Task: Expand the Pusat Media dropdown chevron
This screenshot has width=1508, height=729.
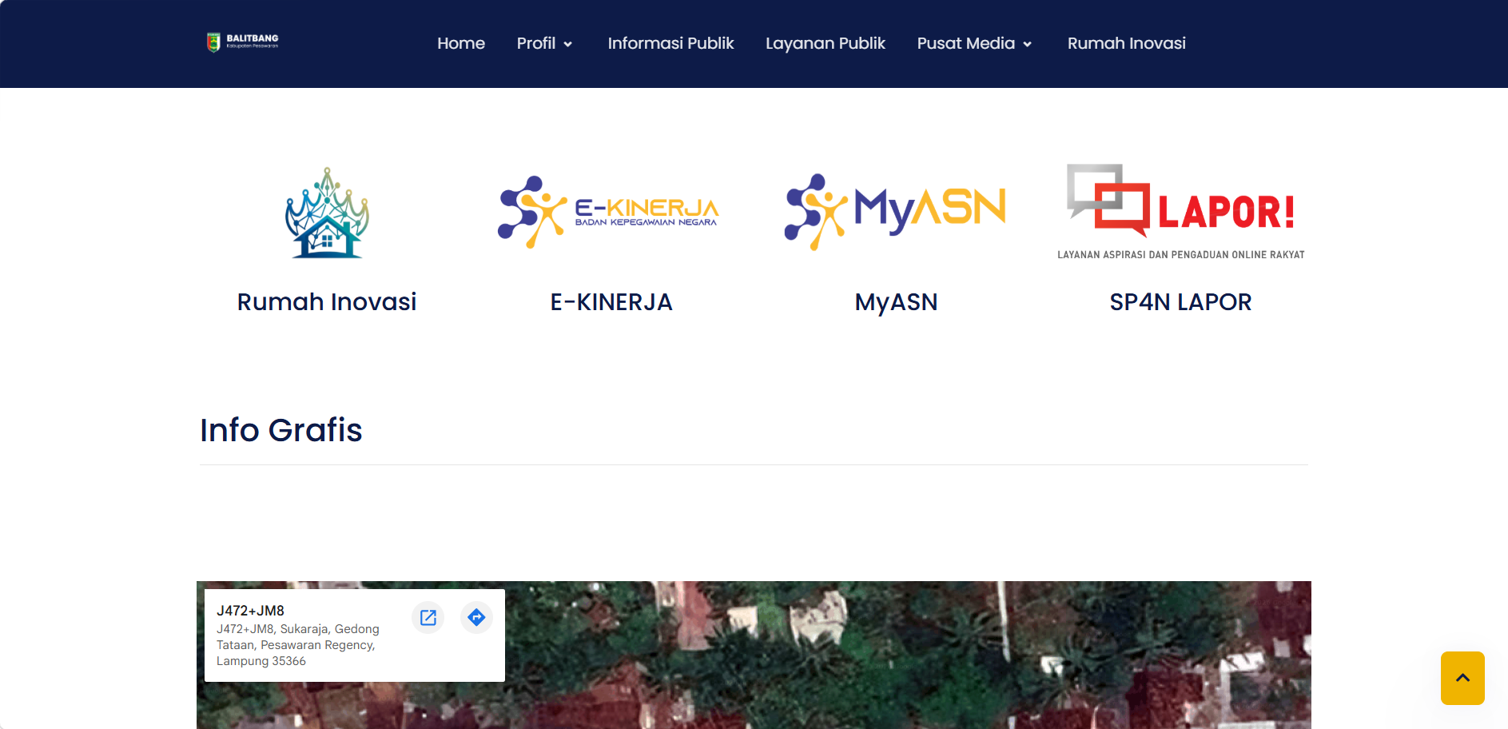Action: [1028, 44]
